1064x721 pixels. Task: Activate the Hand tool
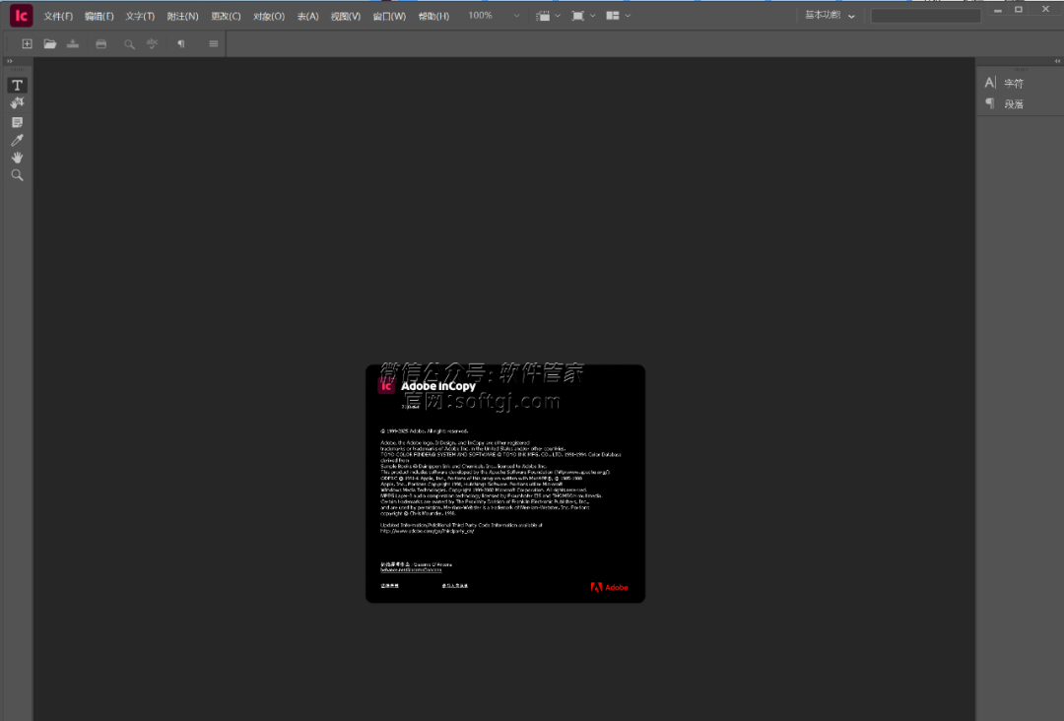pyautogui.click(x=17, y=158)
